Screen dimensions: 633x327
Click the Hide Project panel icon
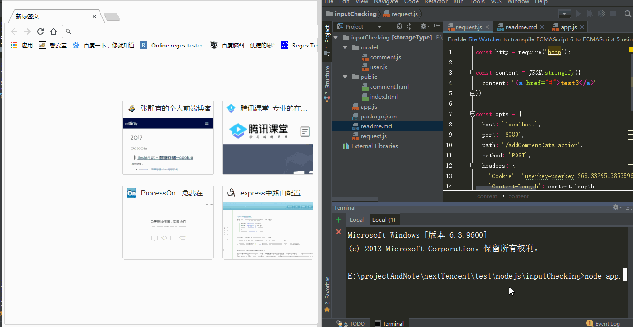pos(437,27)
